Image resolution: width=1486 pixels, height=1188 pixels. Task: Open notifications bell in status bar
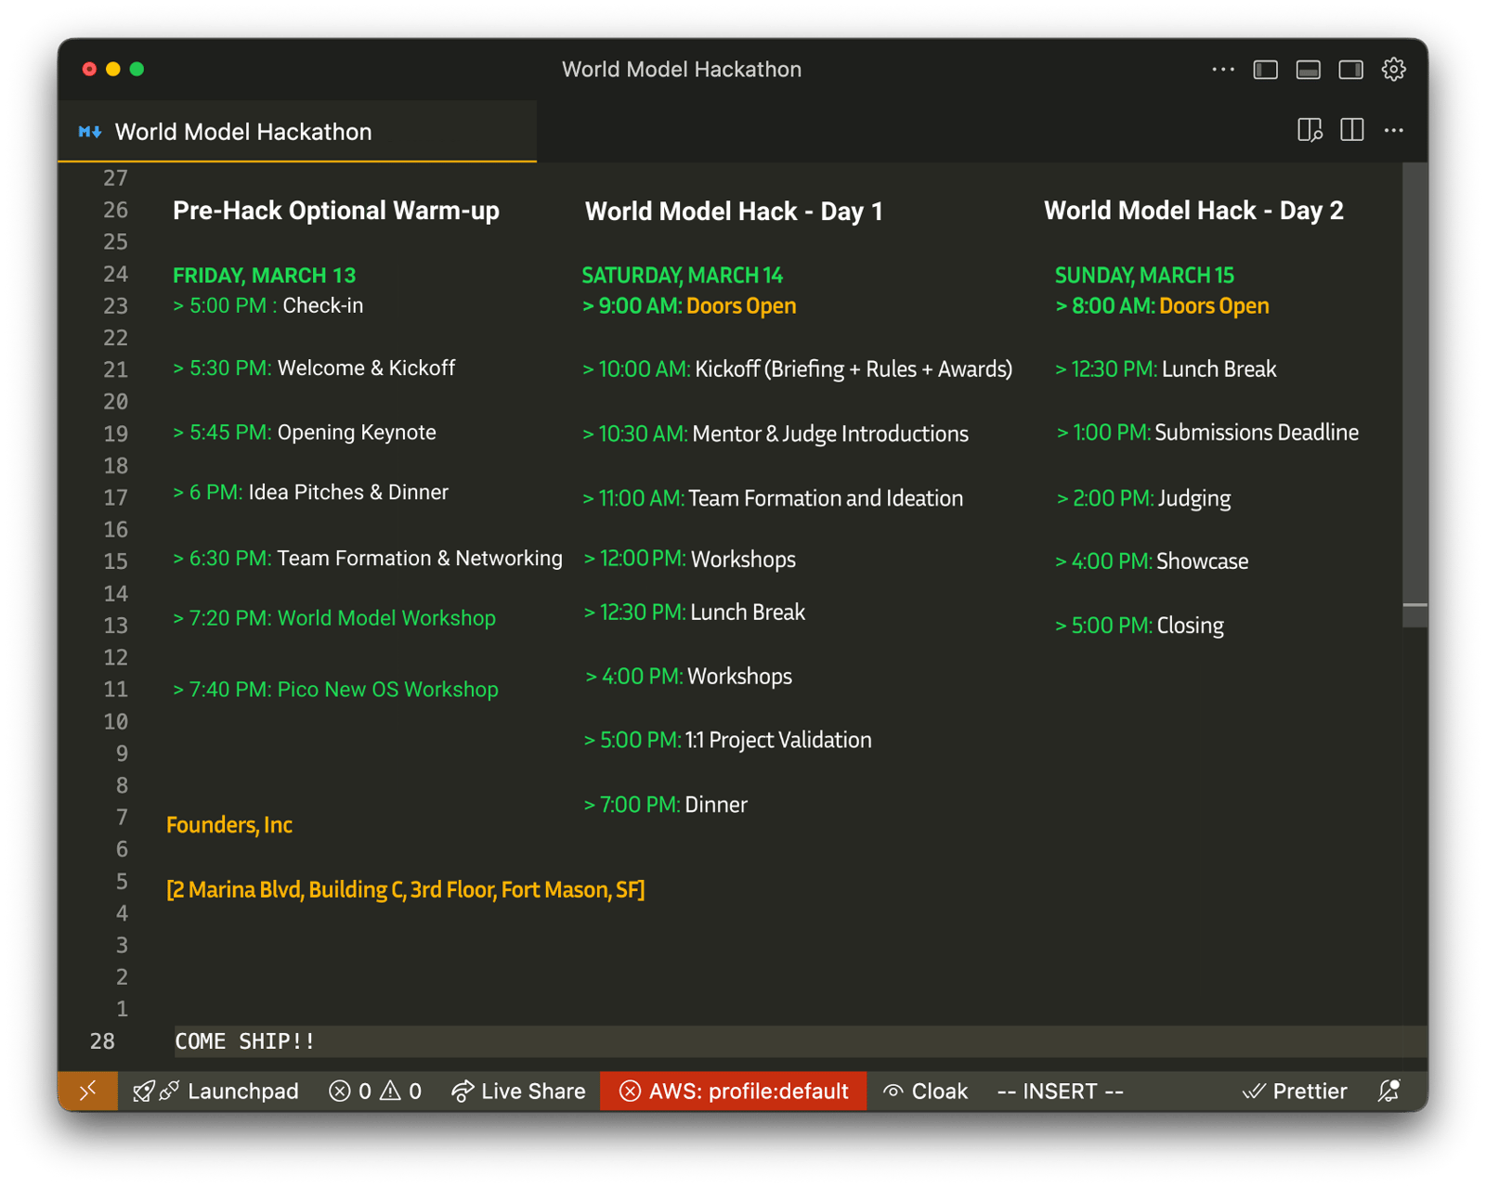point(1389,1091)
